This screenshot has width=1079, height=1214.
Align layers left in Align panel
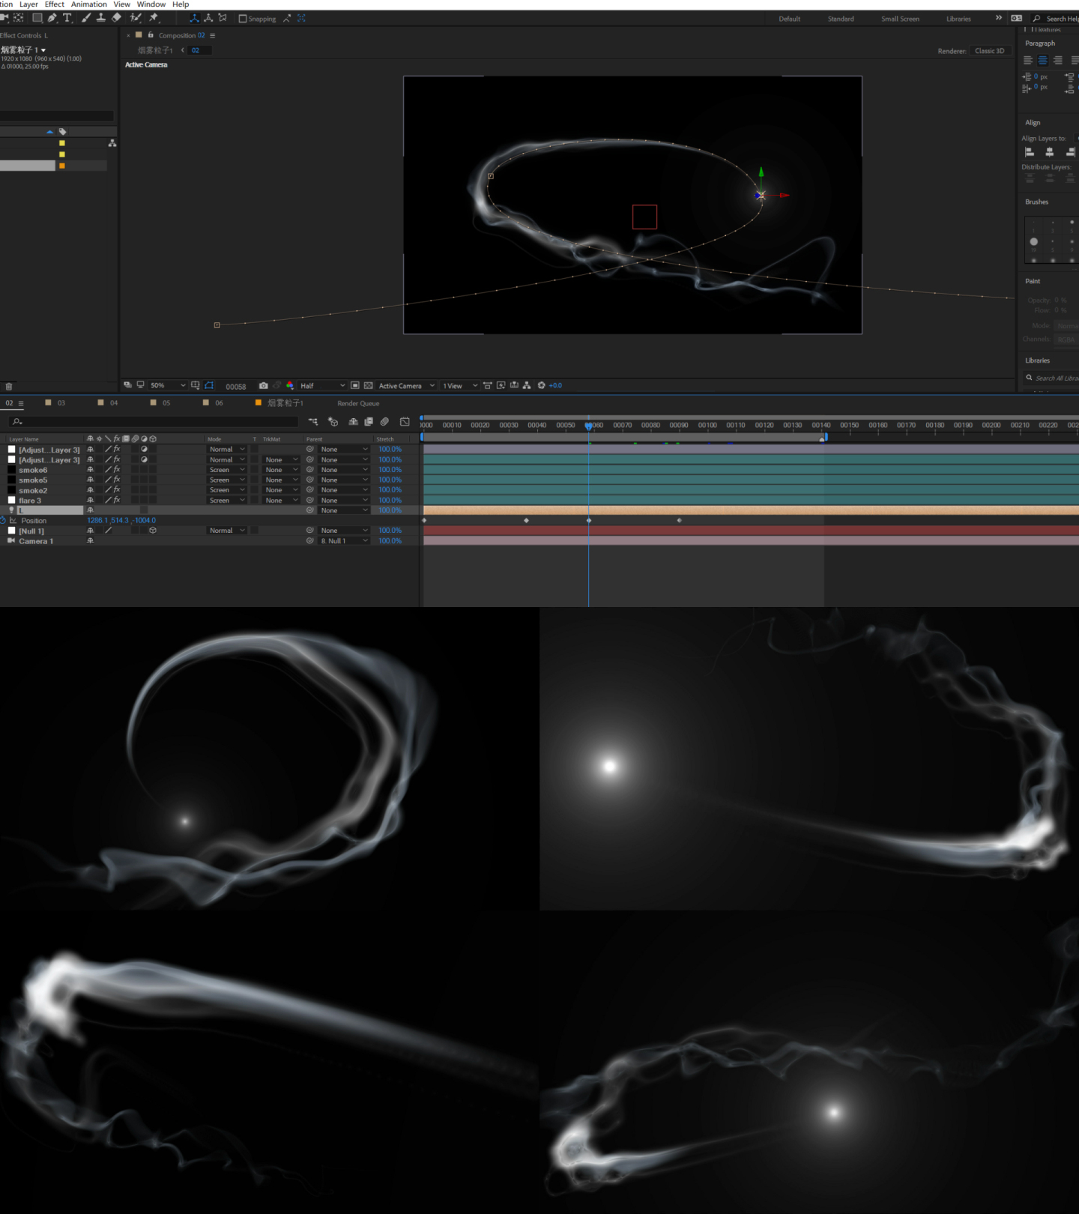click(x=1030, y=152)
